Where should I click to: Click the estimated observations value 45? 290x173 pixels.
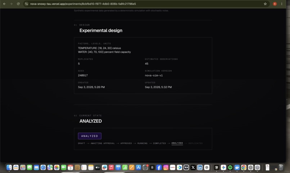tap(147, 64)
